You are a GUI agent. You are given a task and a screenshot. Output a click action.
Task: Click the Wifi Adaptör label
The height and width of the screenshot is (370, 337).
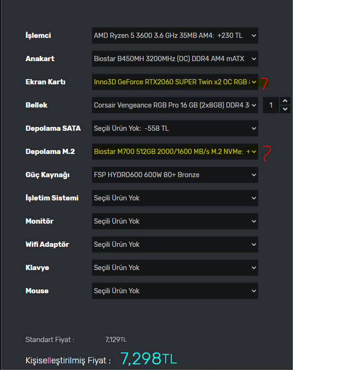pyautogui.click(x=47, y=244)
